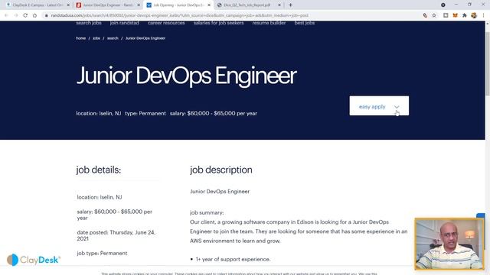The width and height of the screenshot is (490, 275).
Task: Click 'location: Iselin, NJ' in job details
Action: (x=100, y=197)
